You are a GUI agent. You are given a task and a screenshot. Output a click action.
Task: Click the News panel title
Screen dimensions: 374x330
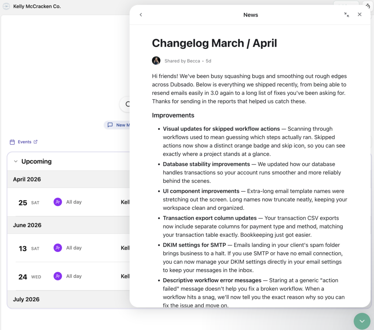pyautogui.click(x=251, y=15)
